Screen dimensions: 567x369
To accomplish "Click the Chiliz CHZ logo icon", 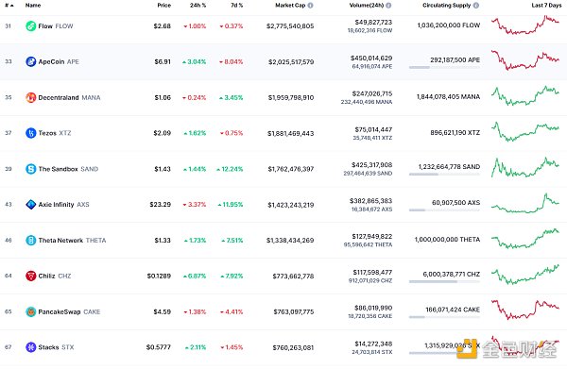I will click(31, 276).
